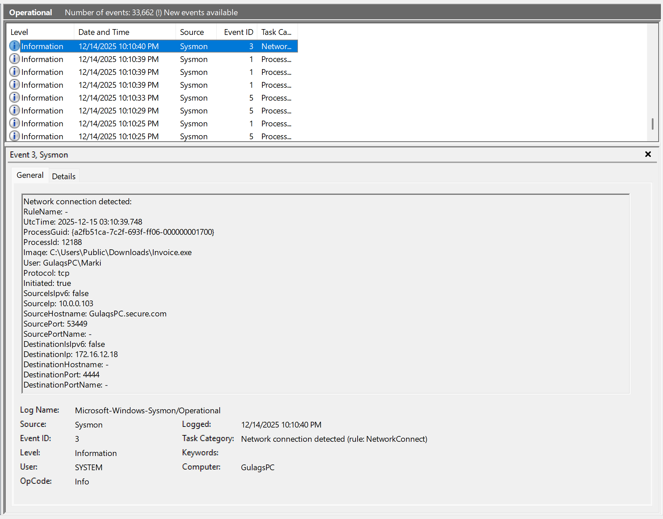Screen dimensions: 663x519
Task: Click the Log Name value field
Action: click(147, 411)
